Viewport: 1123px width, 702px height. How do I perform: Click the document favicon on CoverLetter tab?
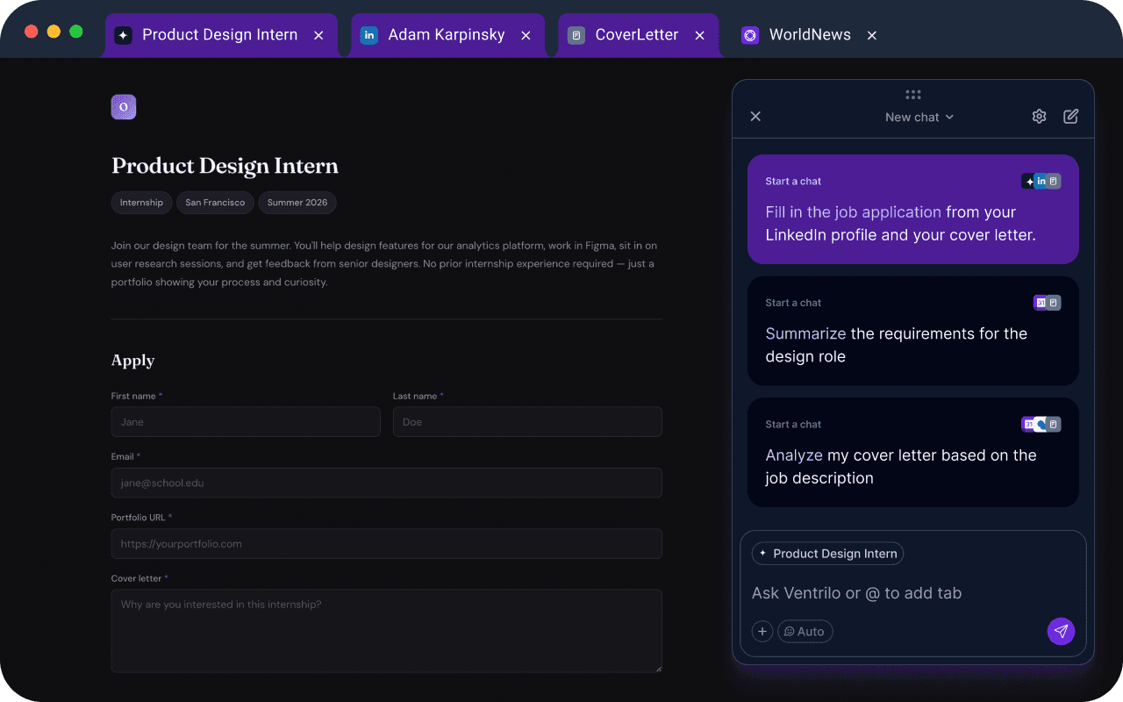(576, 35)
